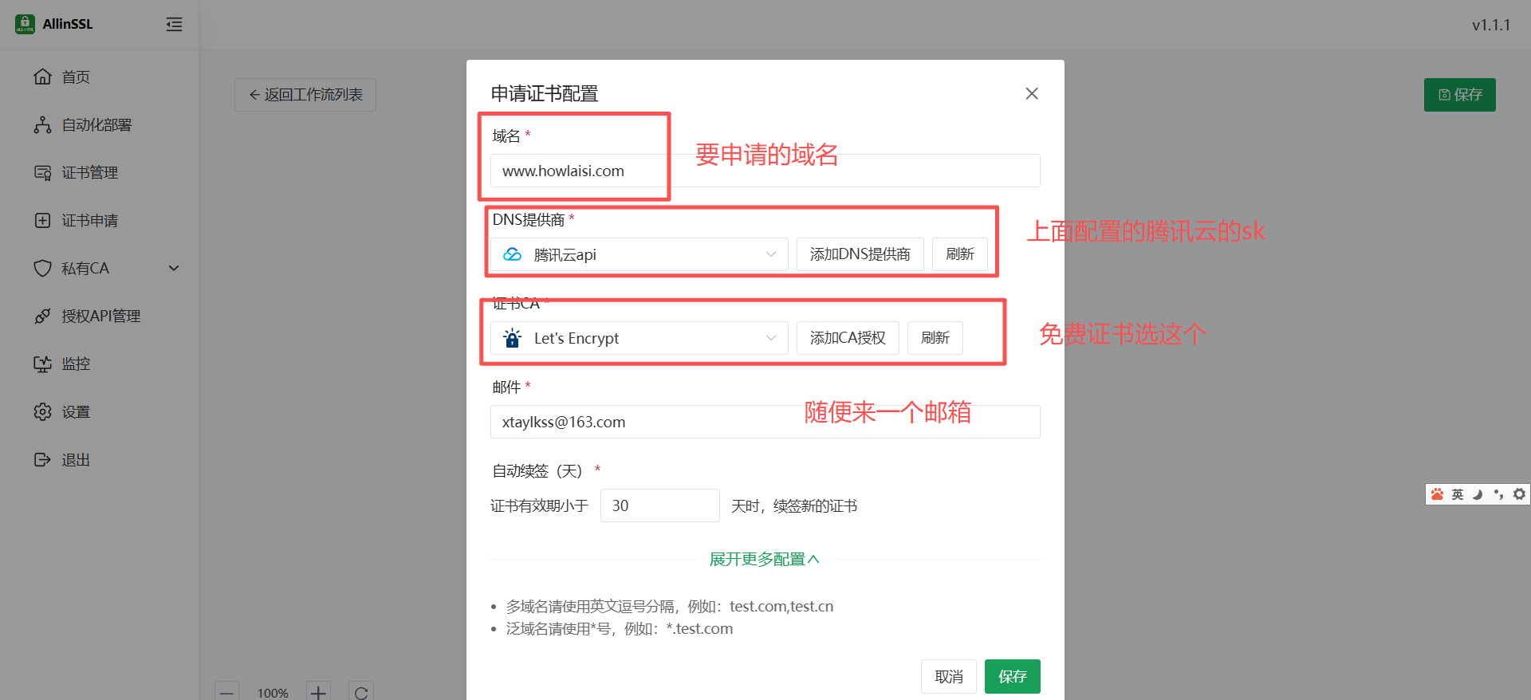Click 刷新 next to 添加CA授权

[935, 338]
